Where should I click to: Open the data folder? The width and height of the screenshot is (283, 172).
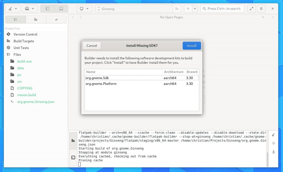(20, 68)
